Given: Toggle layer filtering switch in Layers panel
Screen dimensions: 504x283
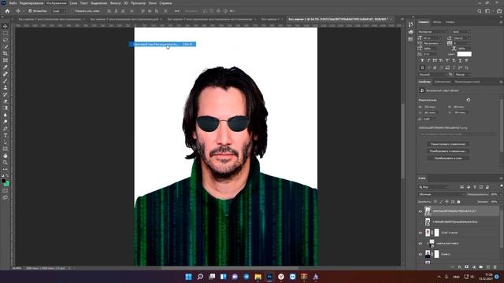Looking at the screenshot, I should pos(502,186).
